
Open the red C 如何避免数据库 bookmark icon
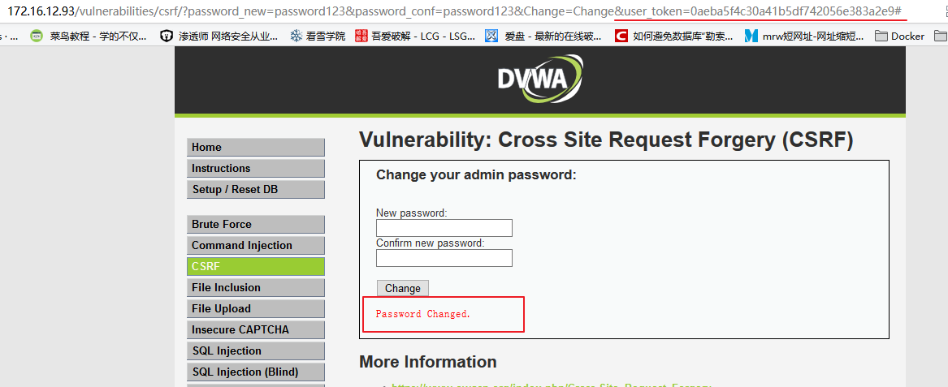(621, 36)
